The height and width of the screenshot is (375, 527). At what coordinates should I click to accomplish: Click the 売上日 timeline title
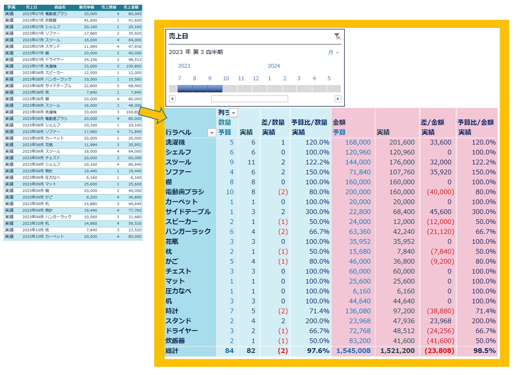click(x=178, y=36)
